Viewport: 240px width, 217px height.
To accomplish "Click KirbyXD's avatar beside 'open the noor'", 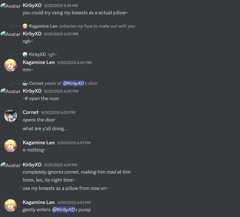I will tap(11, 91).
